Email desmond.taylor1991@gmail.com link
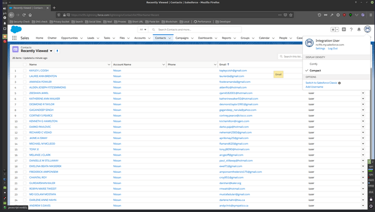The image size is (375, 212). point(239,104)
